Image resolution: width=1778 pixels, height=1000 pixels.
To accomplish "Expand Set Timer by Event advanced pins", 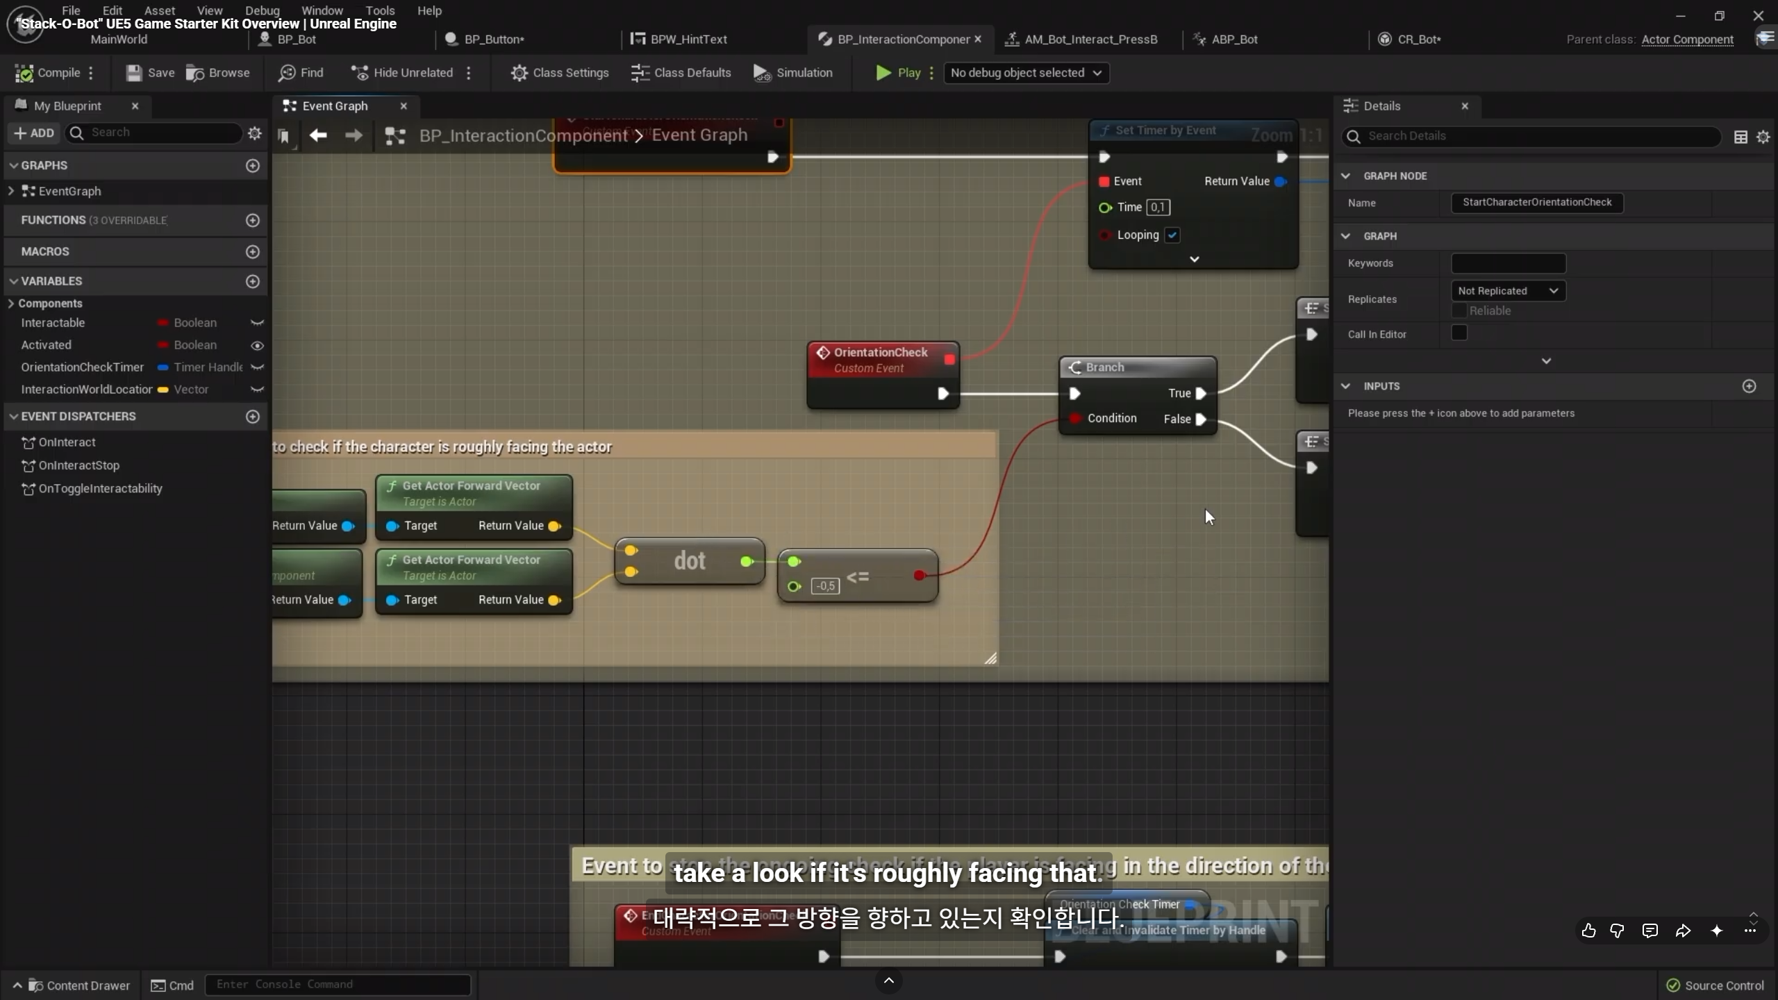I will pos(1195,259).
